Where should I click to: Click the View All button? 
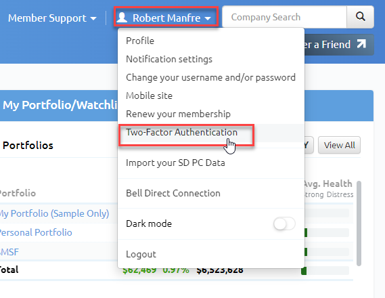click(x=340, y=145)
